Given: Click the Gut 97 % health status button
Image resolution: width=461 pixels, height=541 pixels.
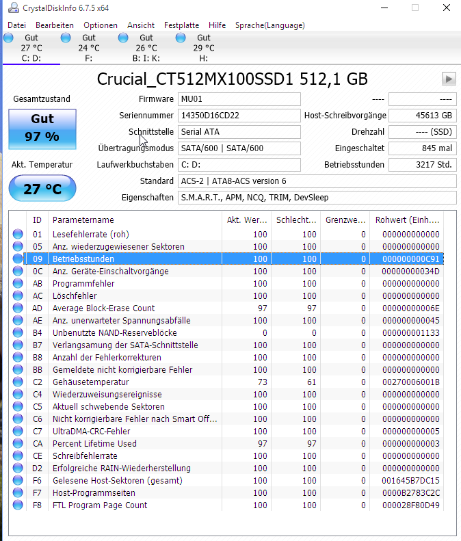Looking at the screenshot, I should 42,129.
